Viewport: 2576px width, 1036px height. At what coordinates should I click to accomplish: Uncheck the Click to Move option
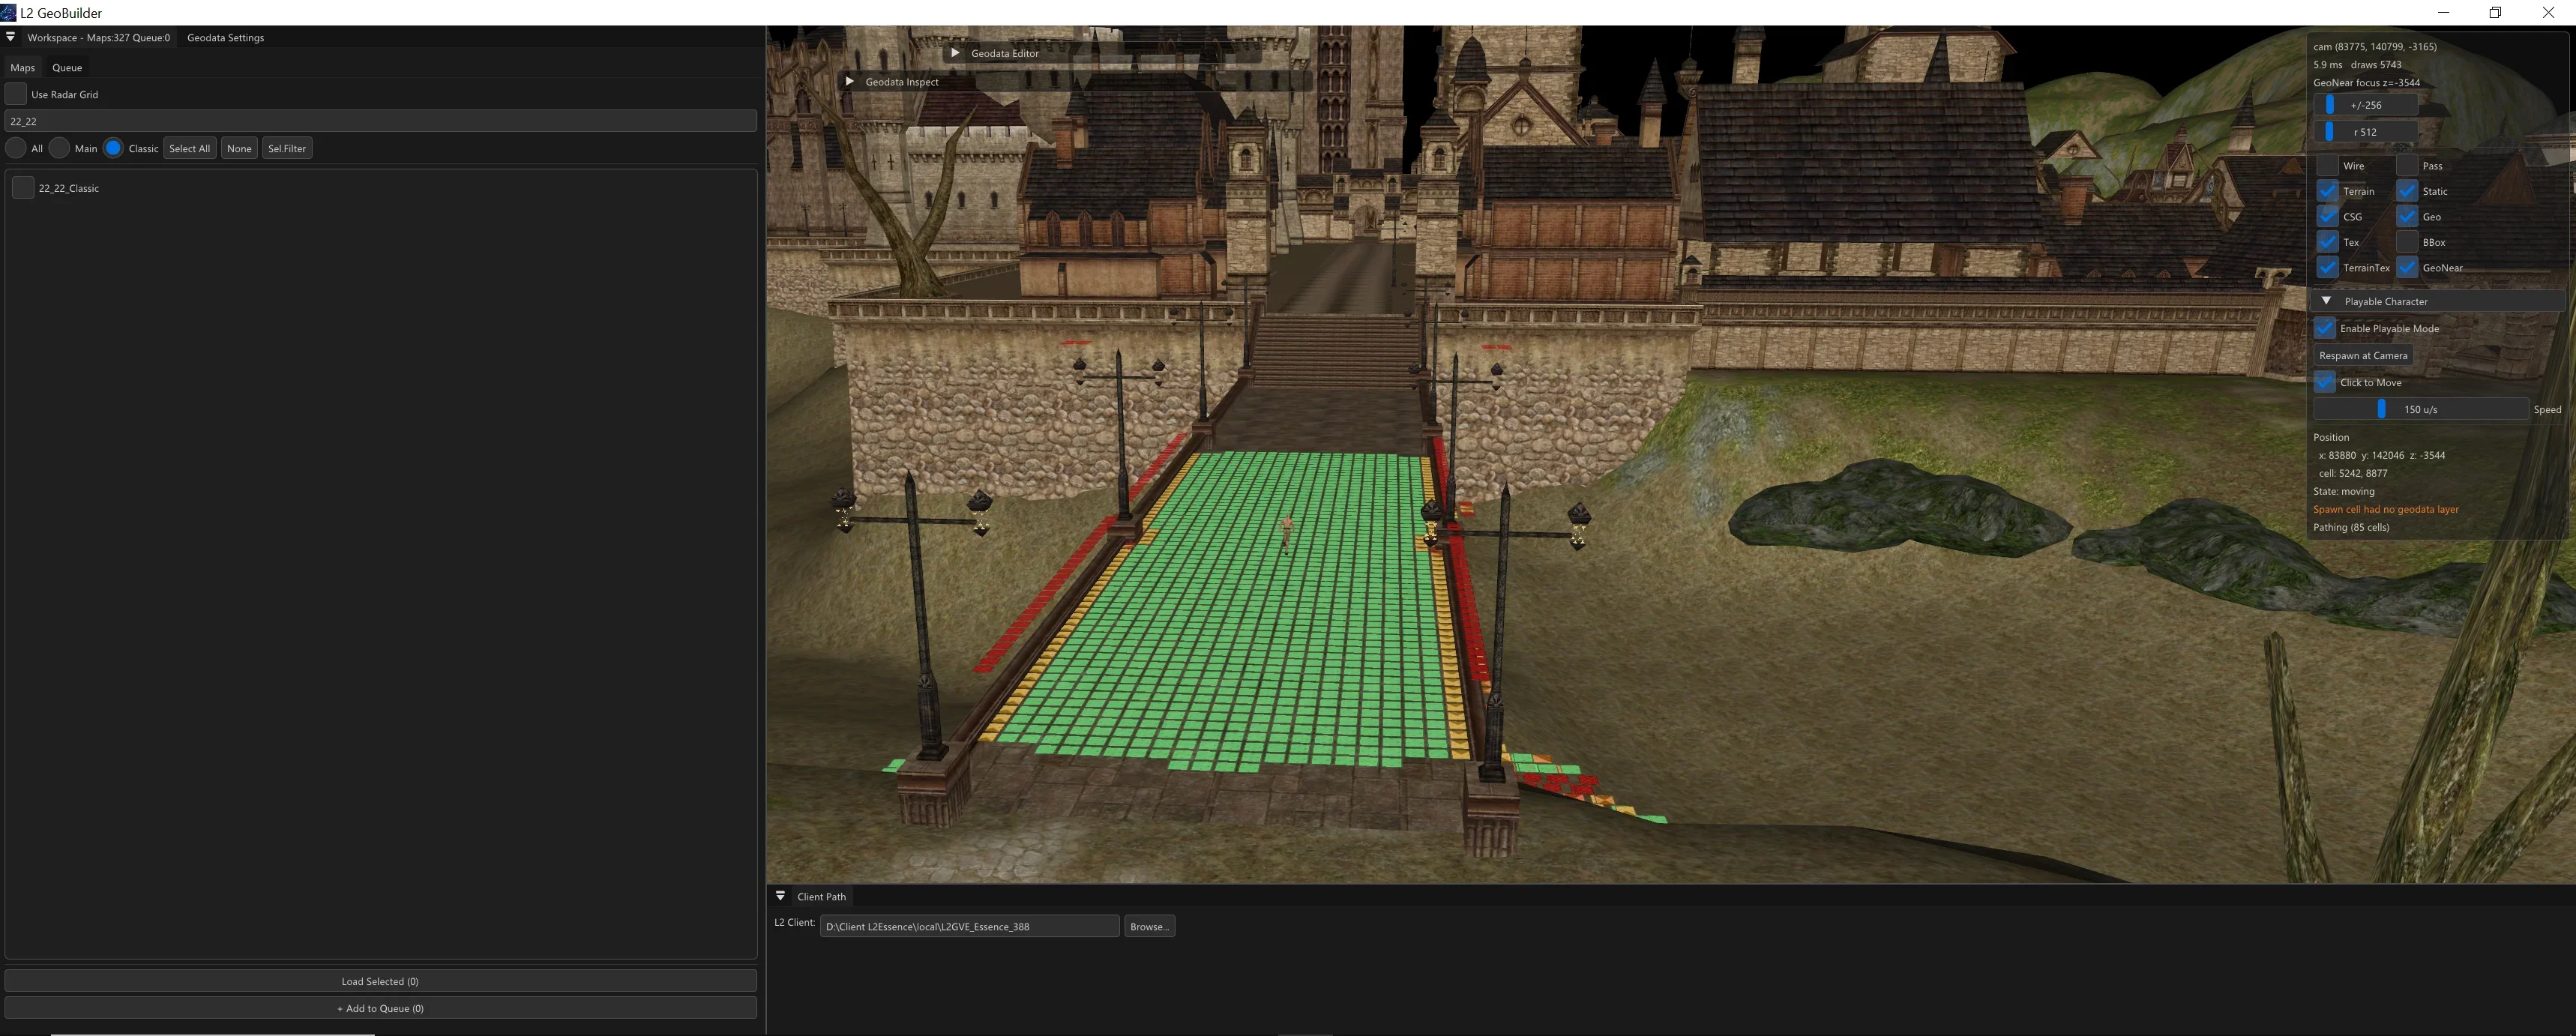(2325, 382)
